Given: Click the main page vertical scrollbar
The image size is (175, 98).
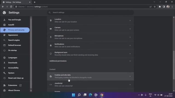Looking at the screenshot, I should pyautogui.click(x=174, y=65).
